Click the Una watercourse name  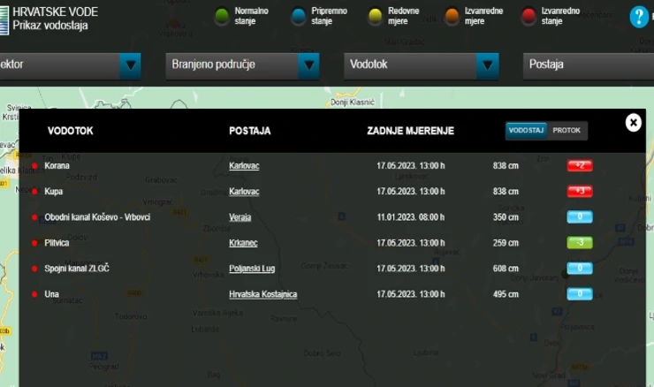point(52,294)
